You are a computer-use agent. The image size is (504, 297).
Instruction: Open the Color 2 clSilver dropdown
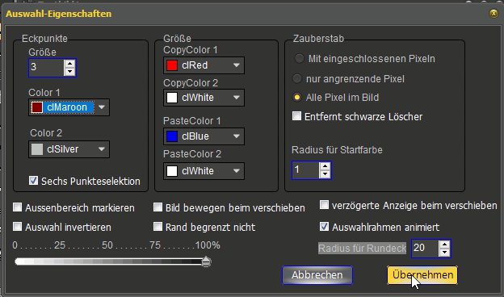(102, 149)
